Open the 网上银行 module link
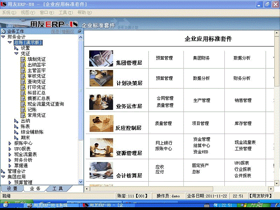Screen dimensions: 280x210 164,143
